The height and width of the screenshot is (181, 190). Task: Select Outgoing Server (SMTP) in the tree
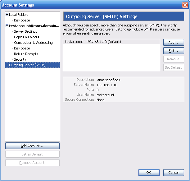tap(32, 65)
